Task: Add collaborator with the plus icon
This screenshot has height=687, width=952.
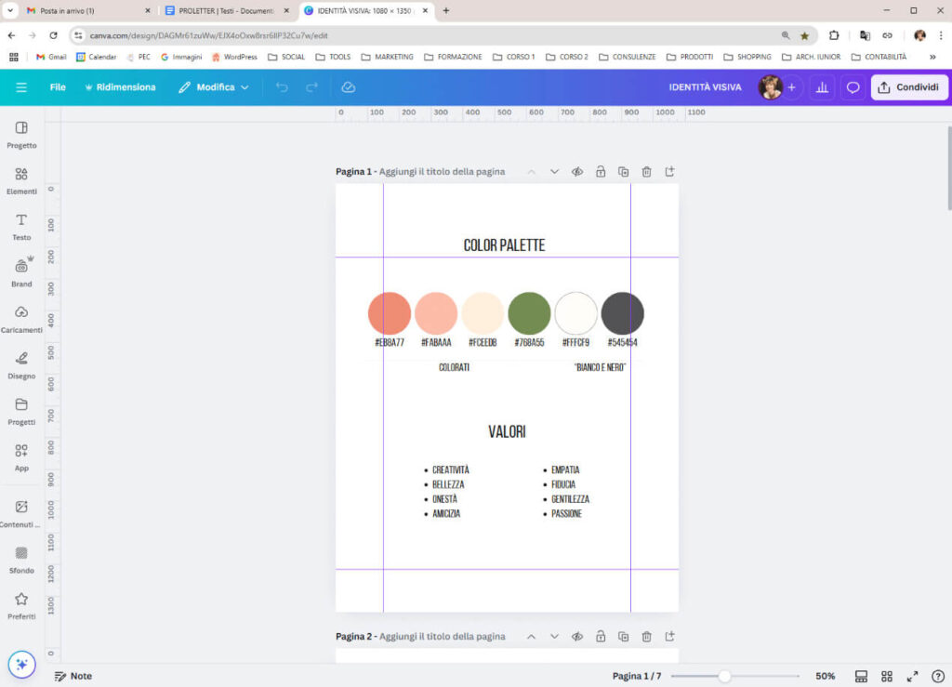Action: [792, 87]
